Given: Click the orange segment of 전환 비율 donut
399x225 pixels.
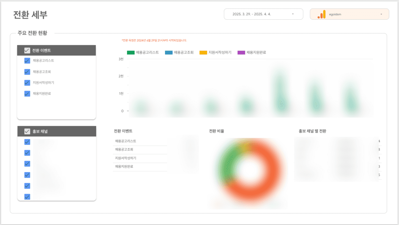Looking at the screenshot, I should coord(268,181).
